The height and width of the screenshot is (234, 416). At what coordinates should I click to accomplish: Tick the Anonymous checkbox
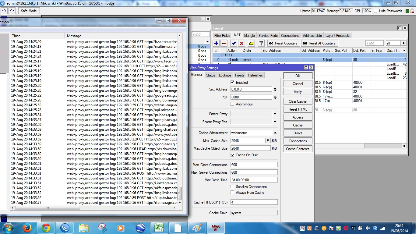pos(233,104)
